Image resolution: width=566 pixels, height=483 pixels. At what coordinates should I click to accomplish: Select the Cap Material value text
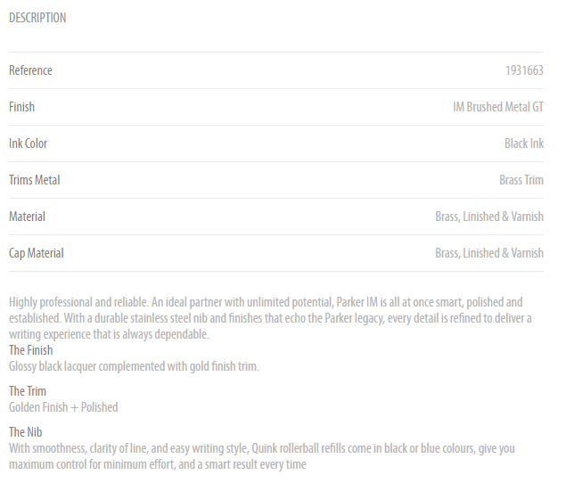(489, 253)
